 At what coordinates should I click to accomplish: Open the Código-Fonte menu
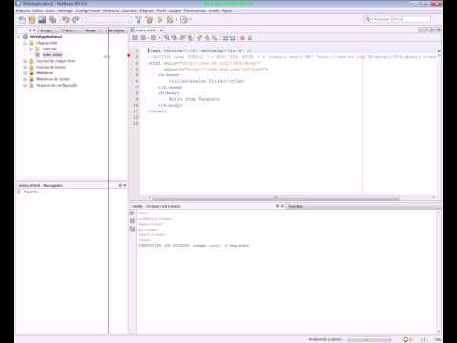(x=88, y=10)
